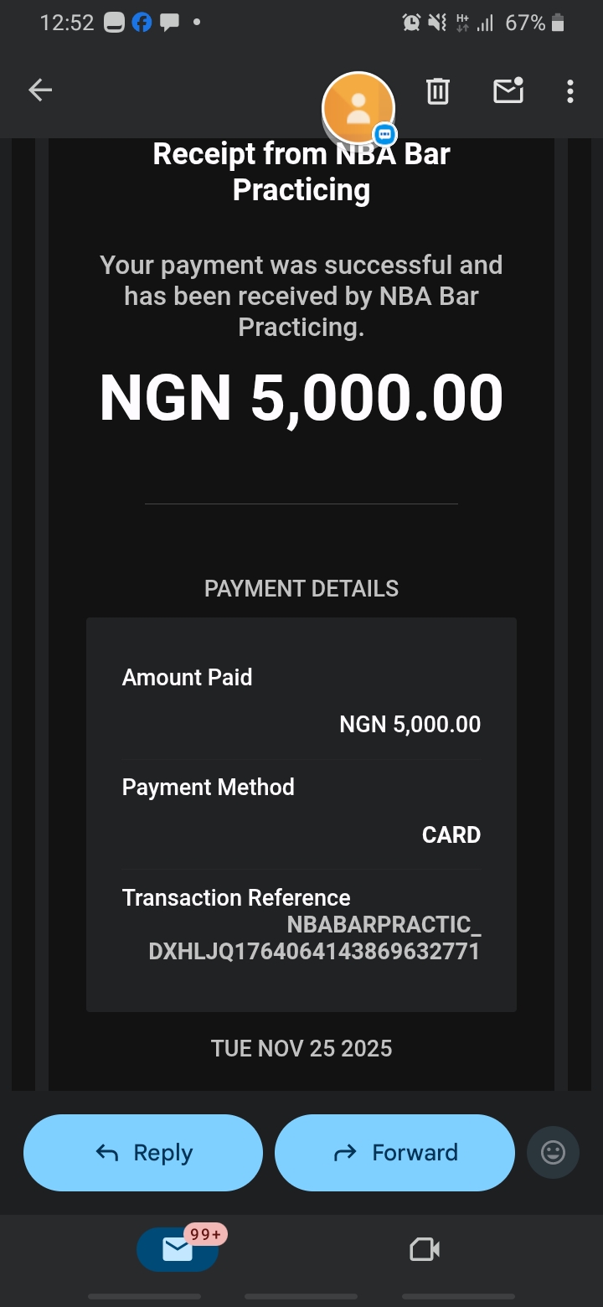The image size is (603, 1307).
Task: Tap the large NGN 5,000.00 amount heading
Action: coord(301,397)
